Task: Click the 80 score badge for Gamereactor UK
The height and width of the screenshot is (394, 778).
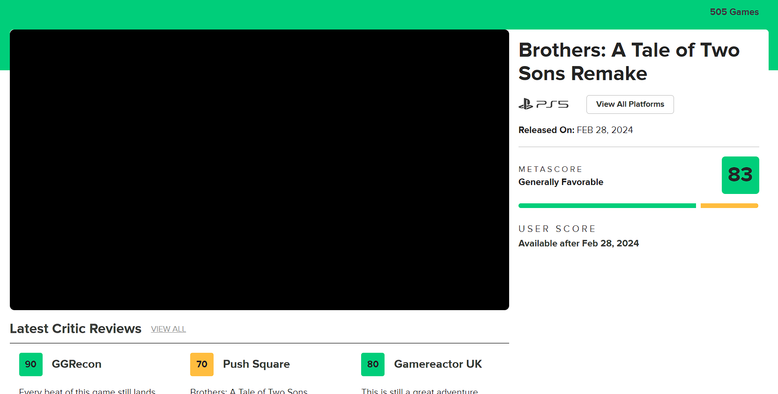Action: [x=372, y=364]
